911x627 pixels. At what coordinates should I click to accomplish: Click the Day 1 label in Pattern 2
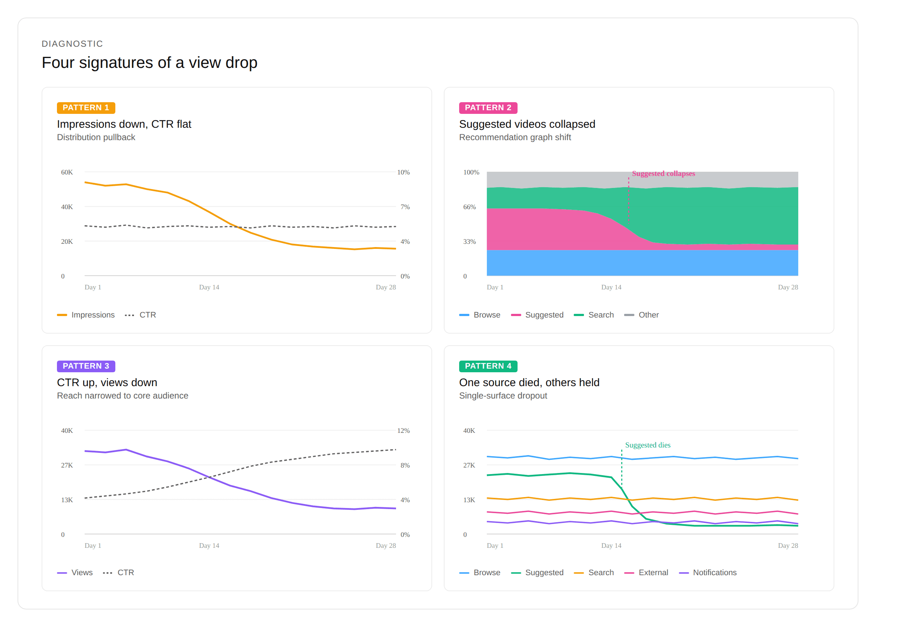coord(495,287)
